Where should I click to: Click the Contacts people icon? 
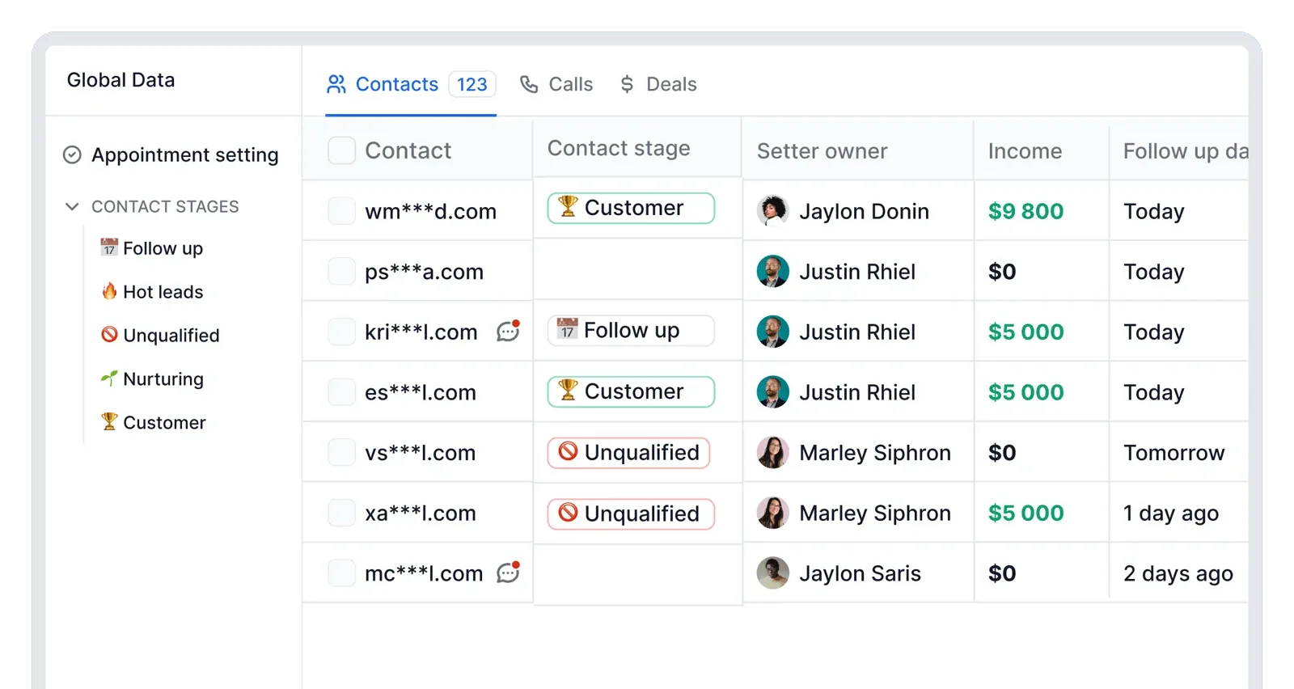tap(336, 84)
